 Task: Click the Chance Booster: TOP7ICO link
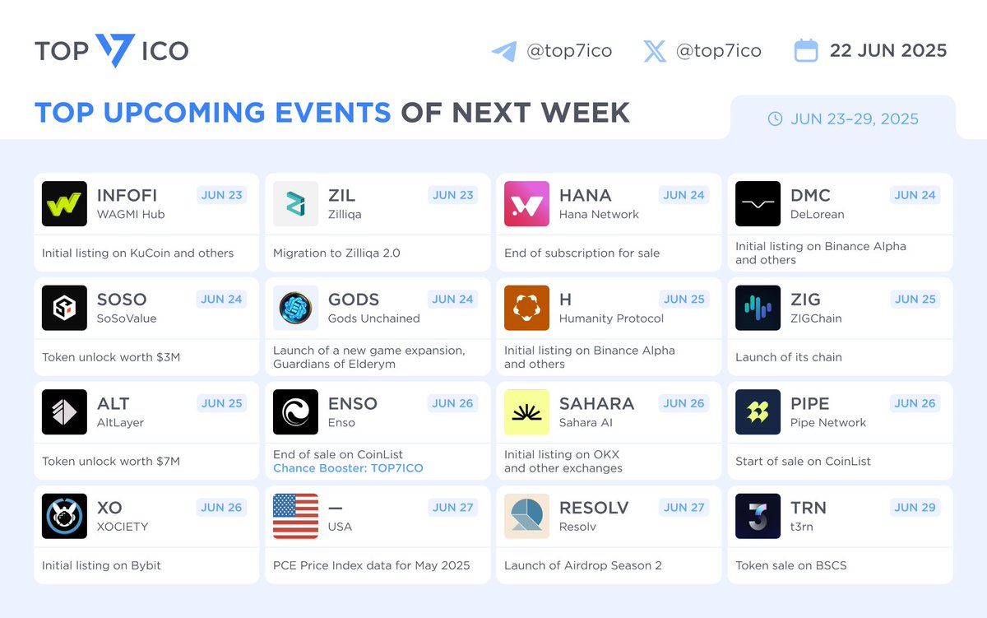tap(348, 468)
